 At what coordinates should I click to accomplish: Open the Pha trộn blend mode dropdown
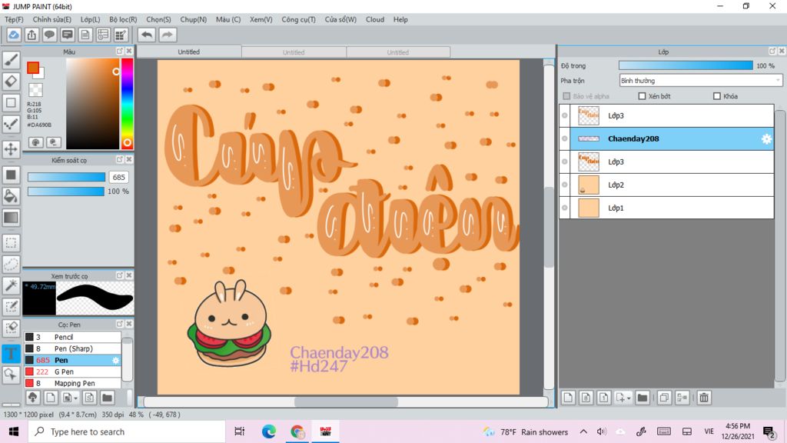tap(701, 80)
